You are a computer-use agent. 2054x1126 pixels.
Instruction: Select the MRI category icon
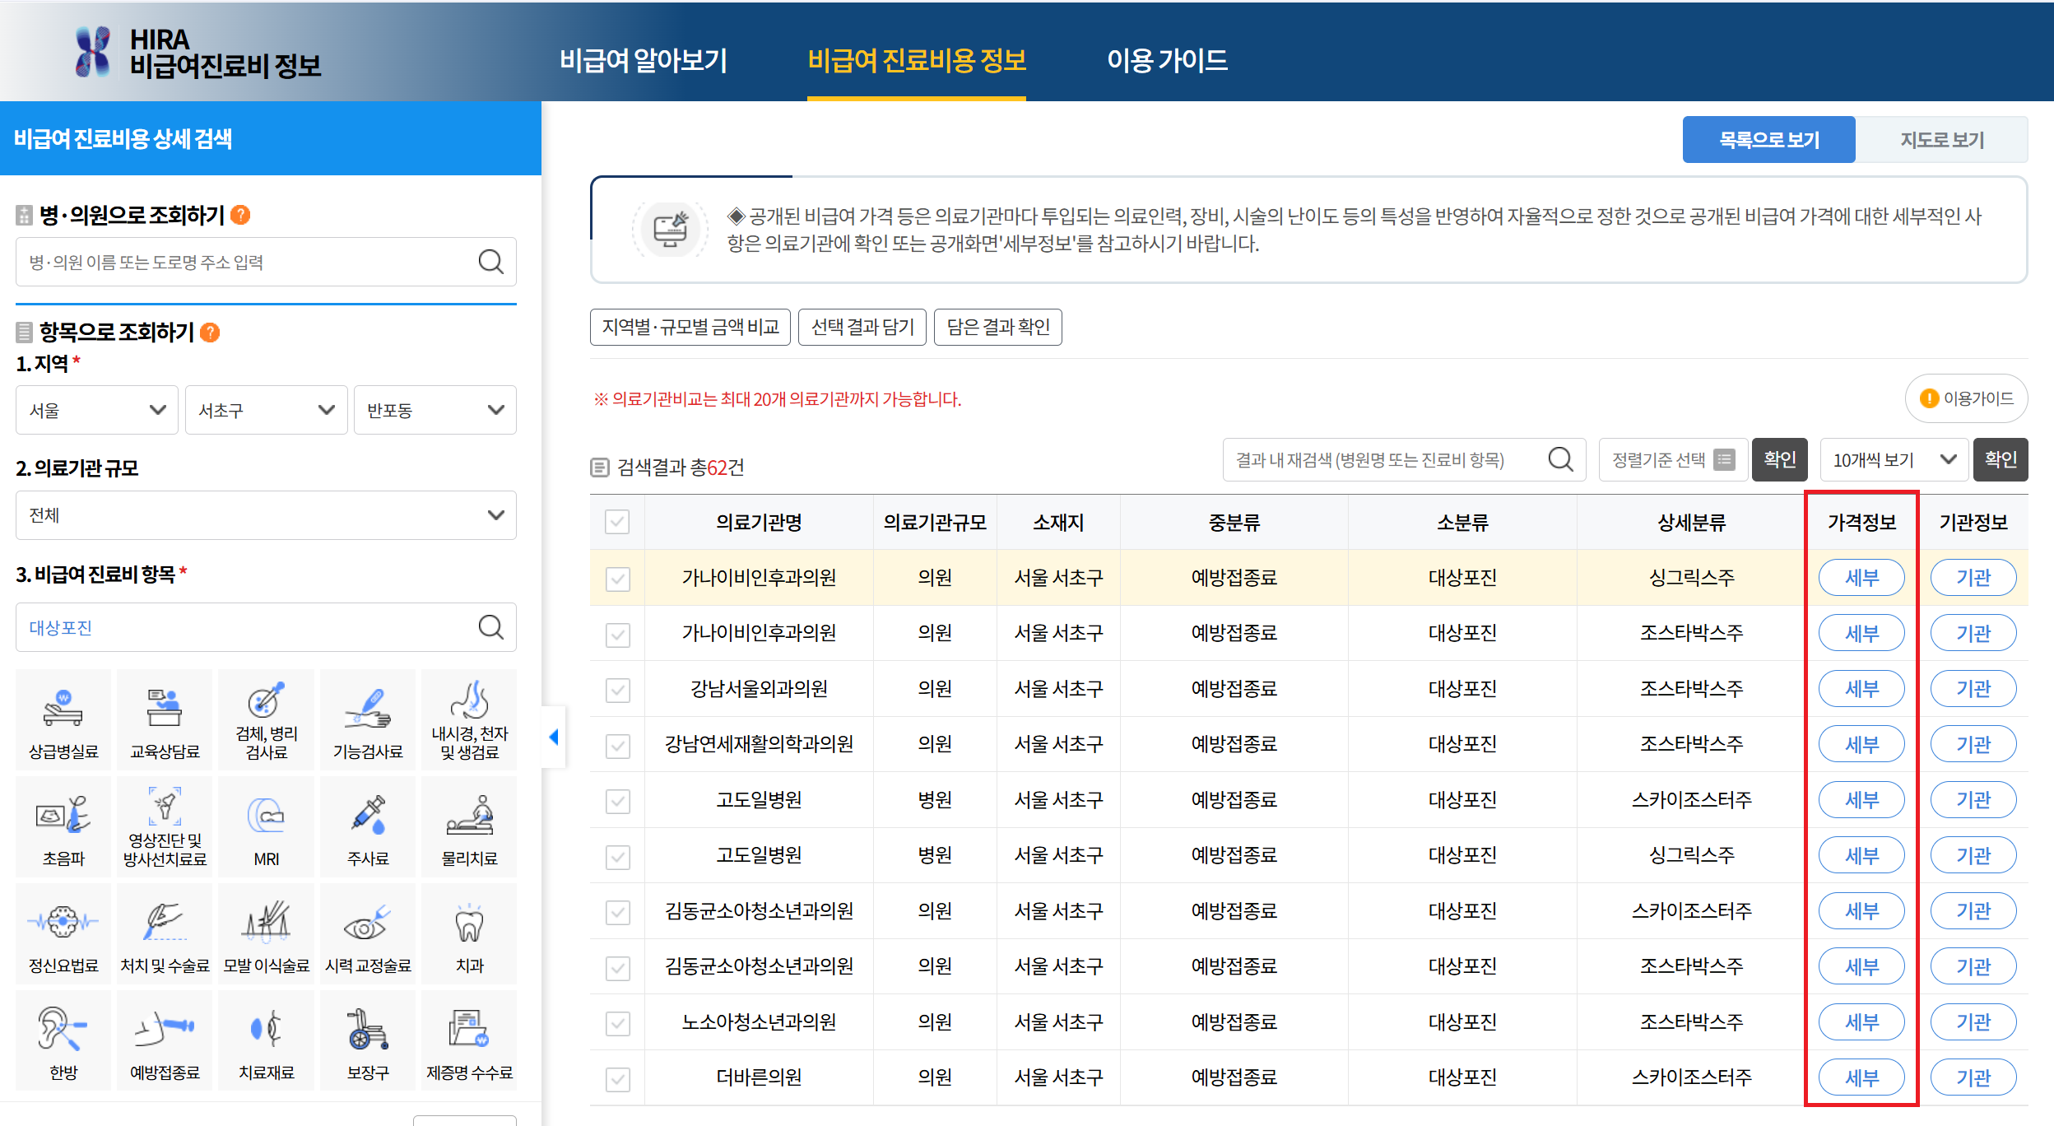click(266, 823)
